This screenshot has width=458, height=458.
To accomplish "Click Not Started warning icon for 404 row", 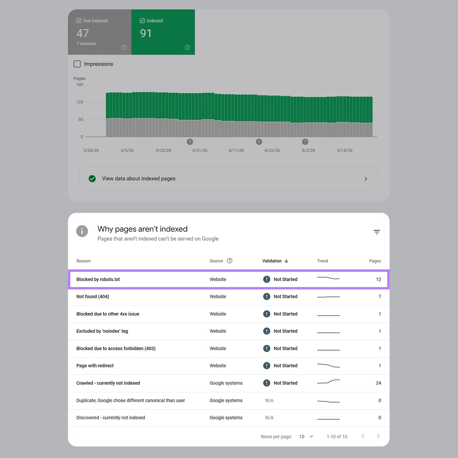I will click(x=267, y=297).
